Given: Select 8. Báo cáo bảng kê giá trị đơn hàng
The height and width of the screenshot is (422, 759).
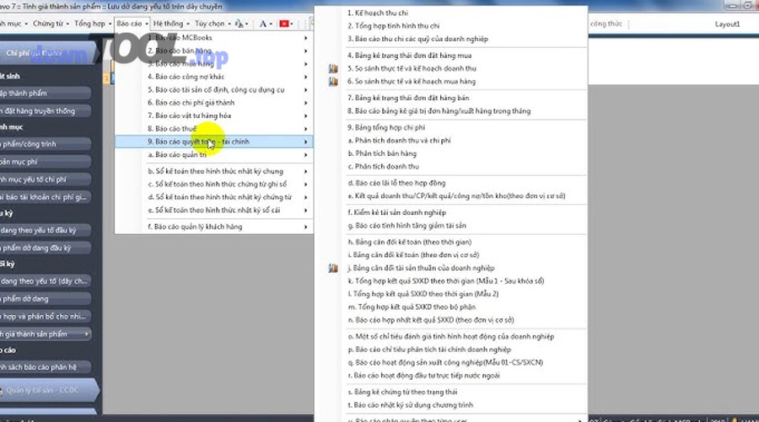Looking at the screenshot, I should (451, 111).
